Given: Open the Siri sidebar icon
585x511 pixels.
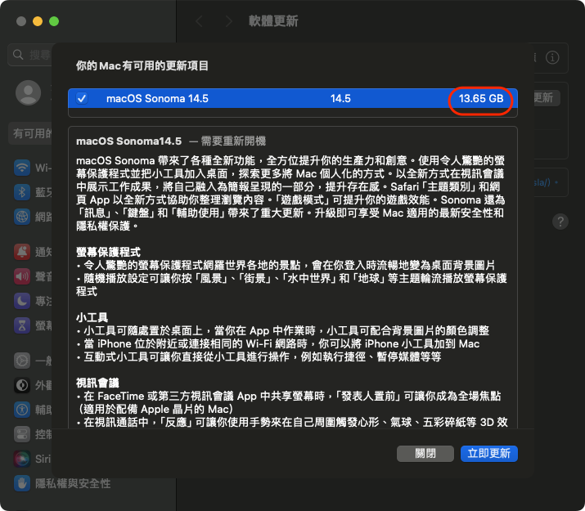Looking at the screenshot, I should tap(22, 459).
